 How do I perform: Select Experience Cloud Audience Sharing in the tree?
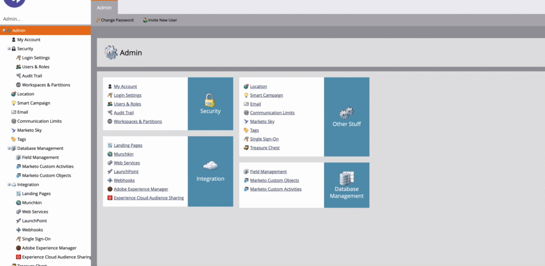(x=57, y=257)
